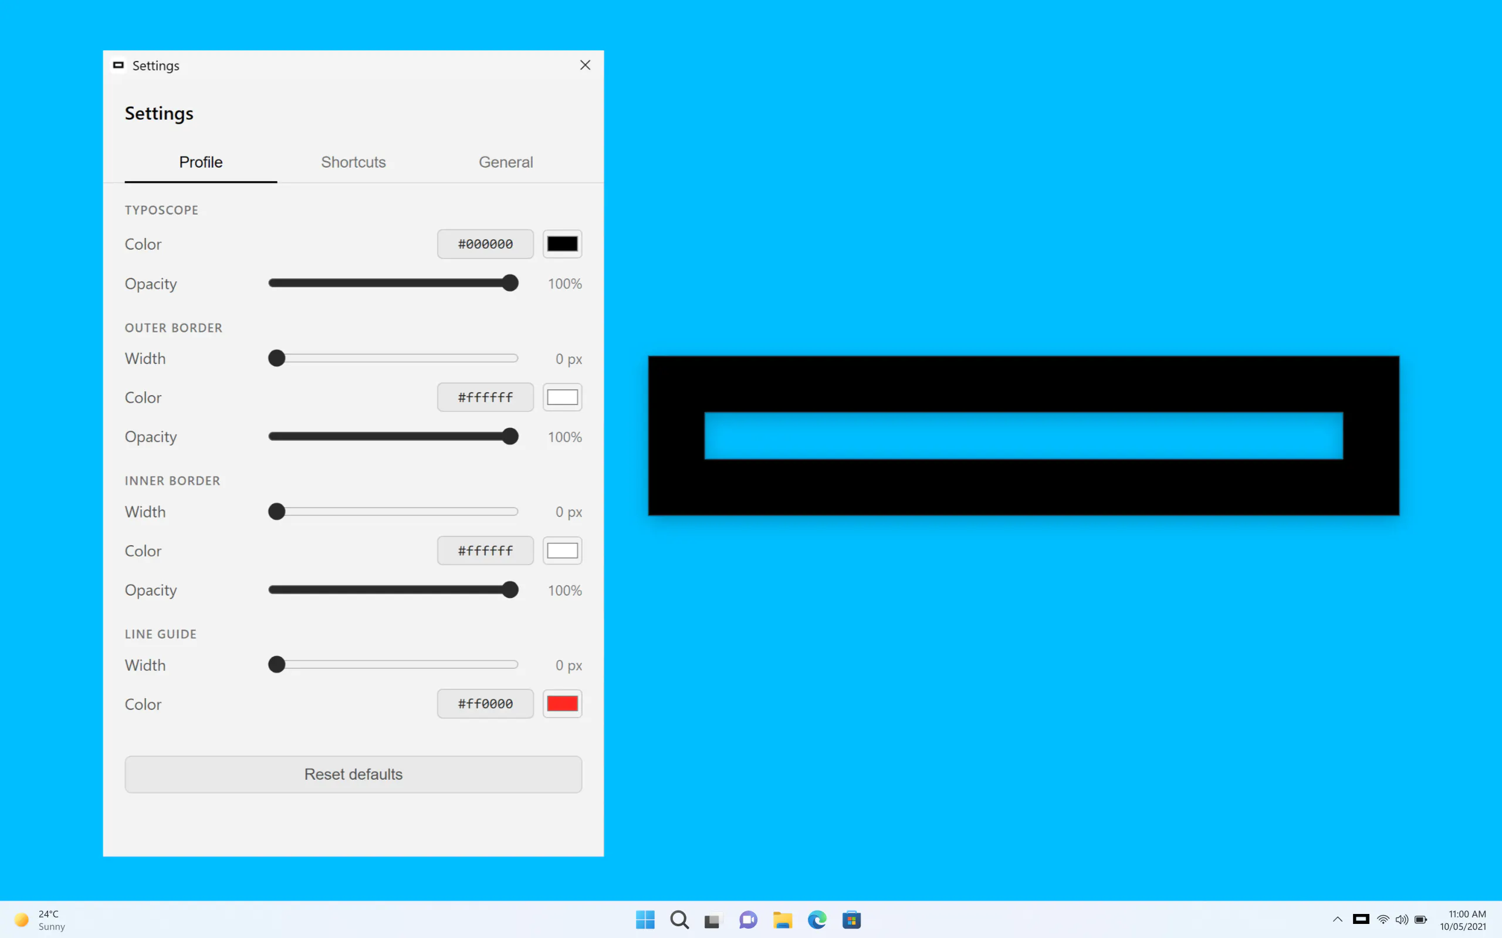Click the battery tray icon
The height and width of the screenshot is (938, 1502).
[x=1420, y=919]
